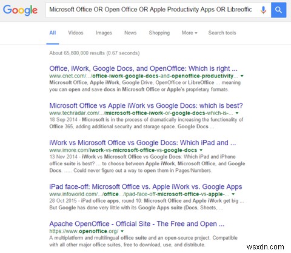Screen dimensions: 291x253
Task: Open dropdown arrow beside techradar.com URL
Action: (237, 113)
